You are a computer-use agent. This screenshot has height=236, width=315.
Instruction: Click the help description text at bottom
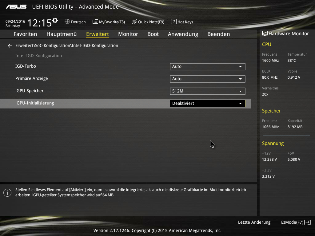pyautogui.click(x=130, y=192)
